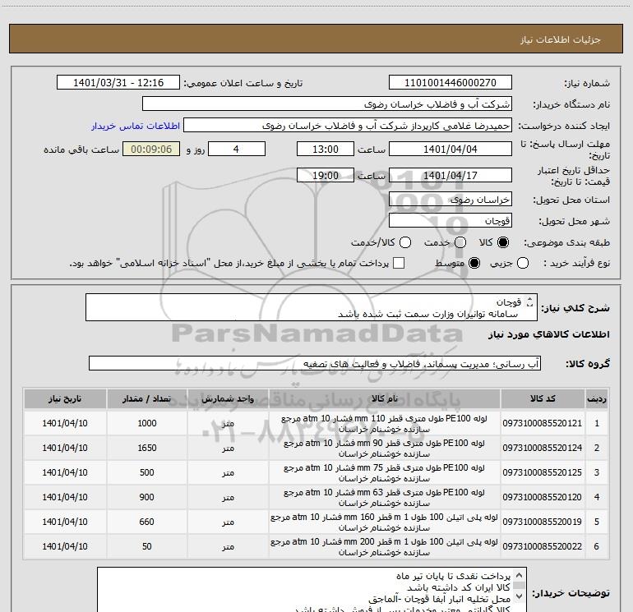
Task: Click the remaining days field showing 4
Action: pyautogui.click(x=237, y=149)
